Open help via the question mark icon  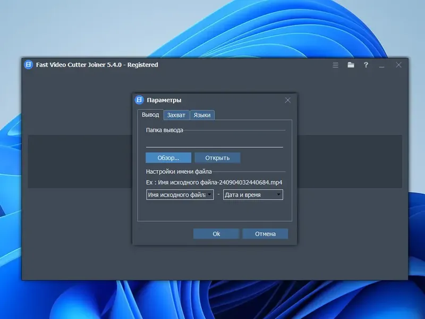pos(365,65)
